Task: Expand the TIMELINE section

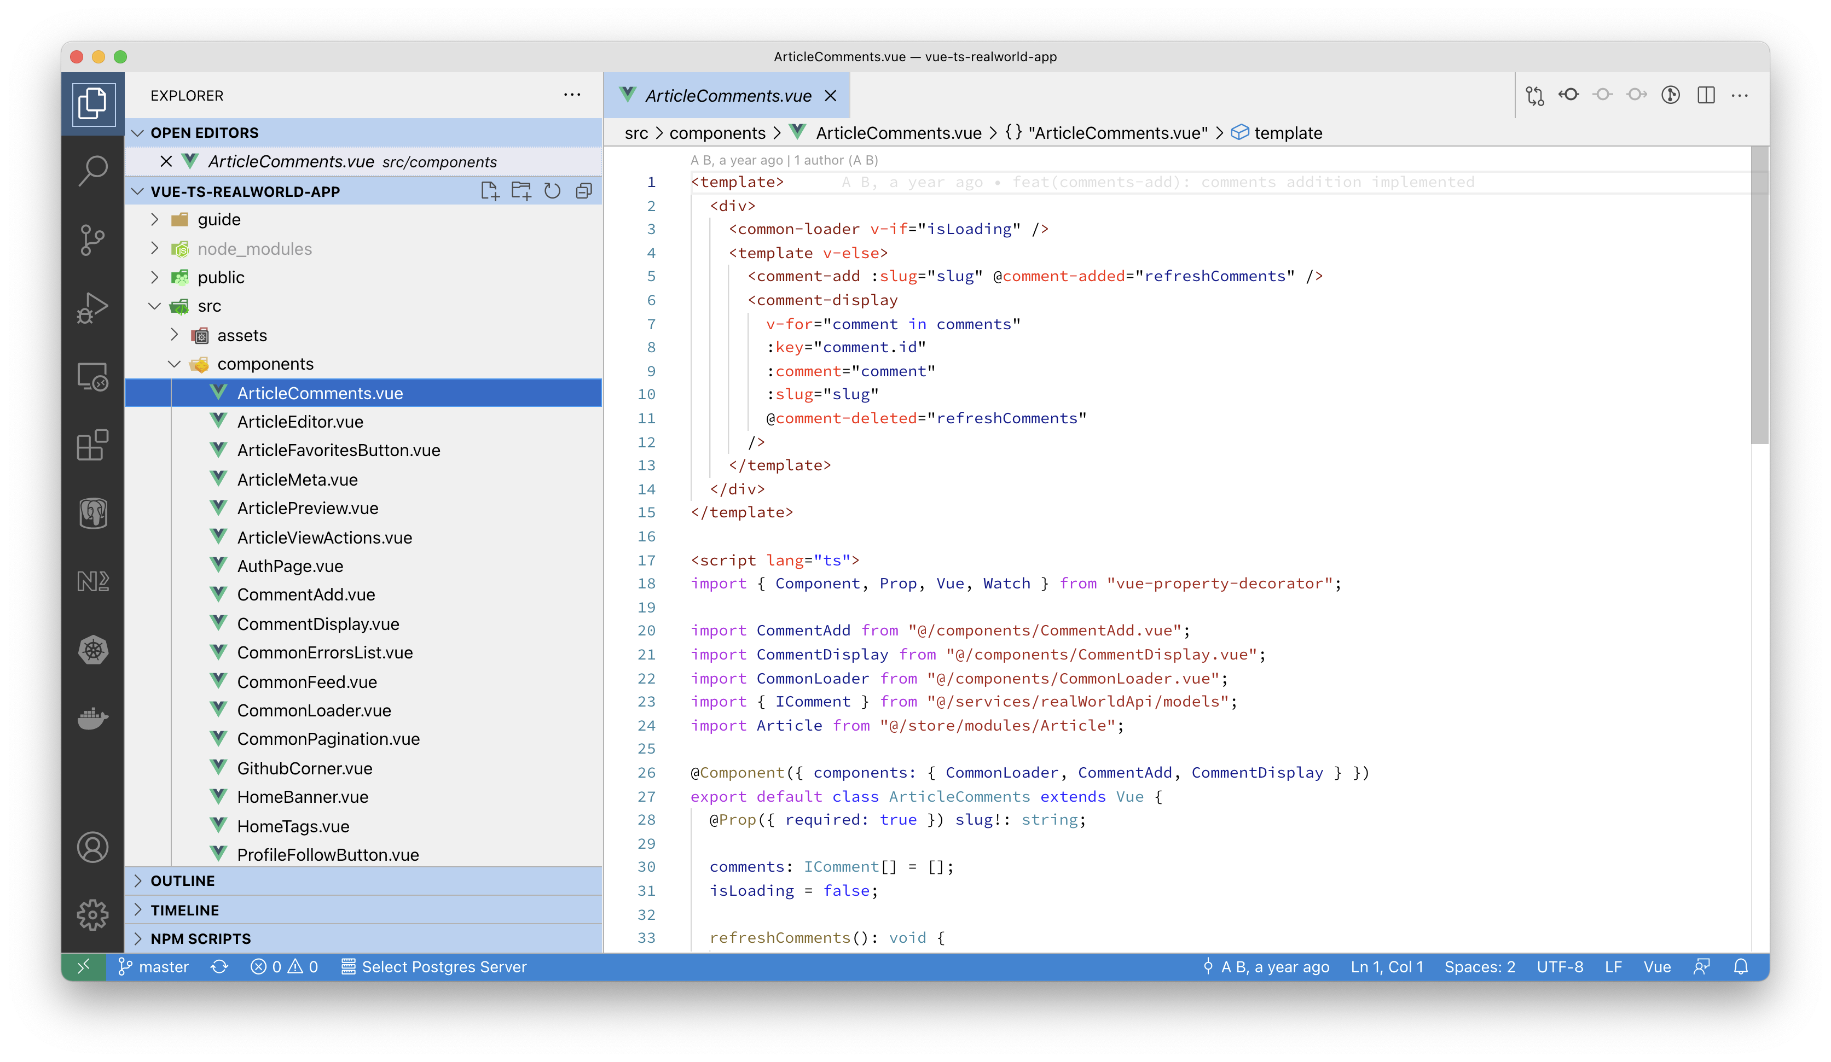Action: click(184, 909)
